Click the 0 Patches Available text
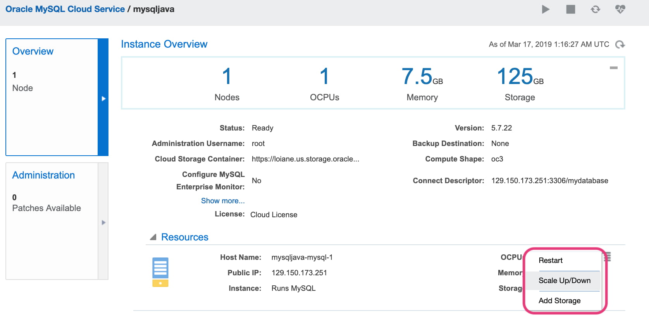Screen dimensions: 649x321 tap(46, 203)
